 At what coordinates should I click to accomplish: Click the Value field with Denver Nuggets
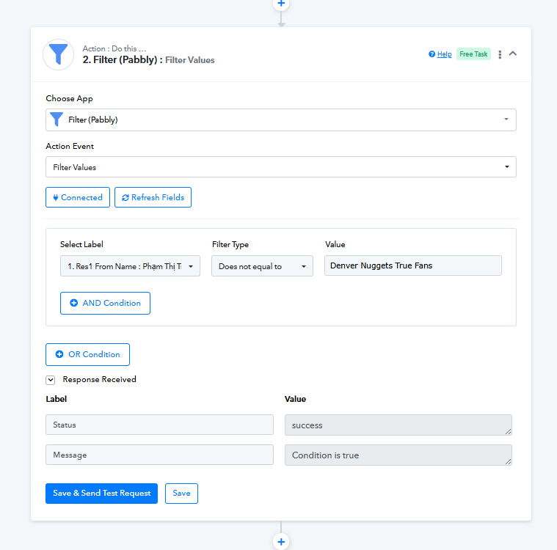[x=412, y=265]
